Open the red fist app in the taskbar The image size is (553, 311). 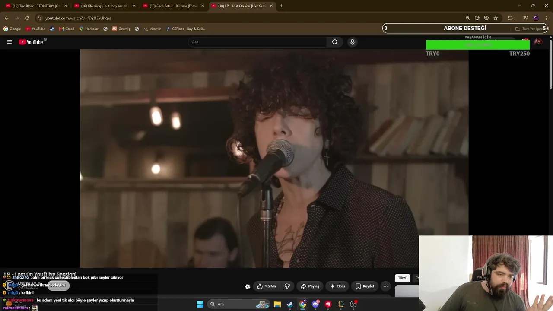[x=328, y=304]
